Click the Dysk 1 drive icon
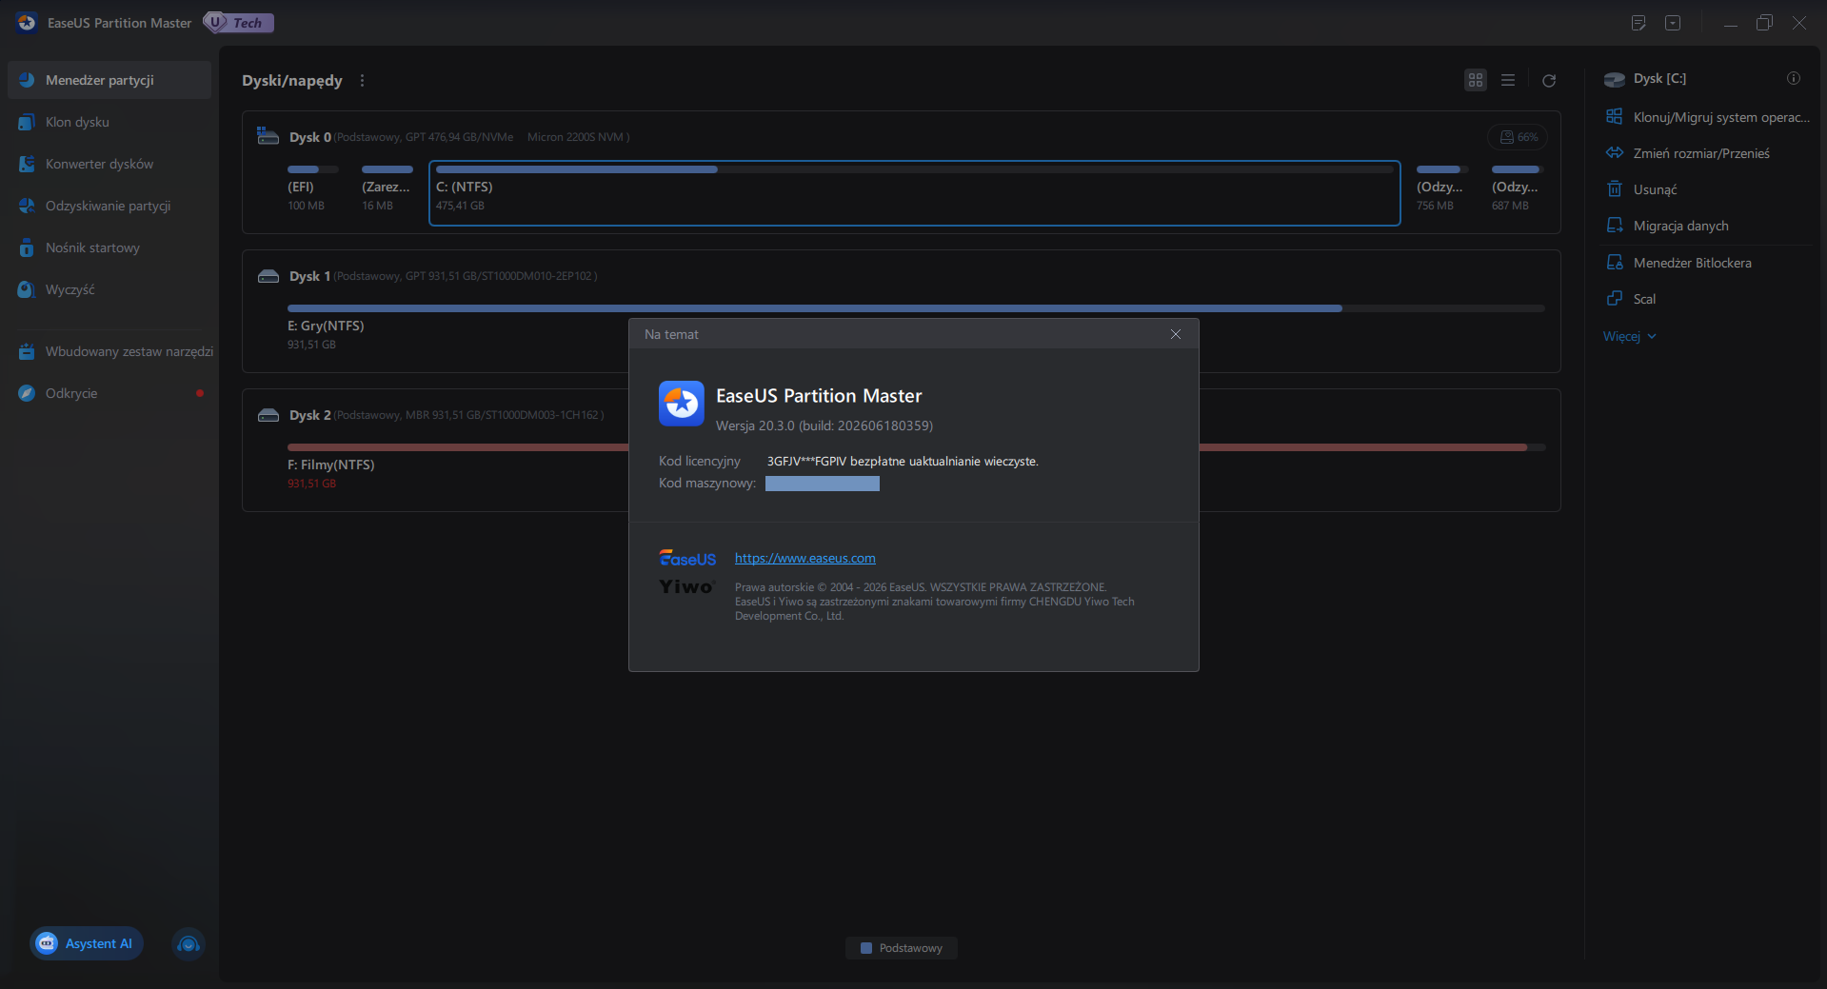The width and height of the screenshot is (1827, 989). pos(268,276)
